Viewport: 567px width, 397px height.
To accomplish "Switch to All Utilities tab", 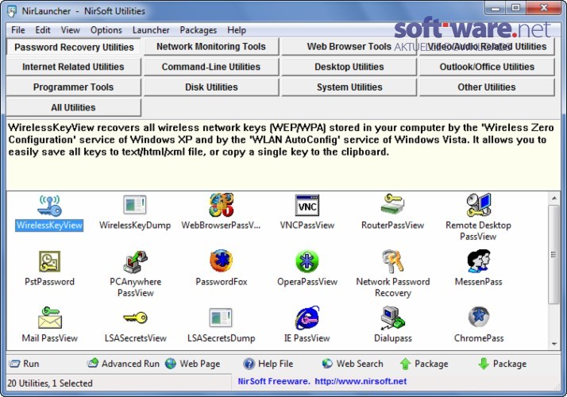I will pyautogui.click(x=73, y=107).
